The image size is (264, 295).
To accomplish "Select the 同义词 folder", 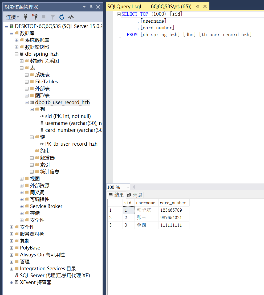I will click(x=37, y=192).
